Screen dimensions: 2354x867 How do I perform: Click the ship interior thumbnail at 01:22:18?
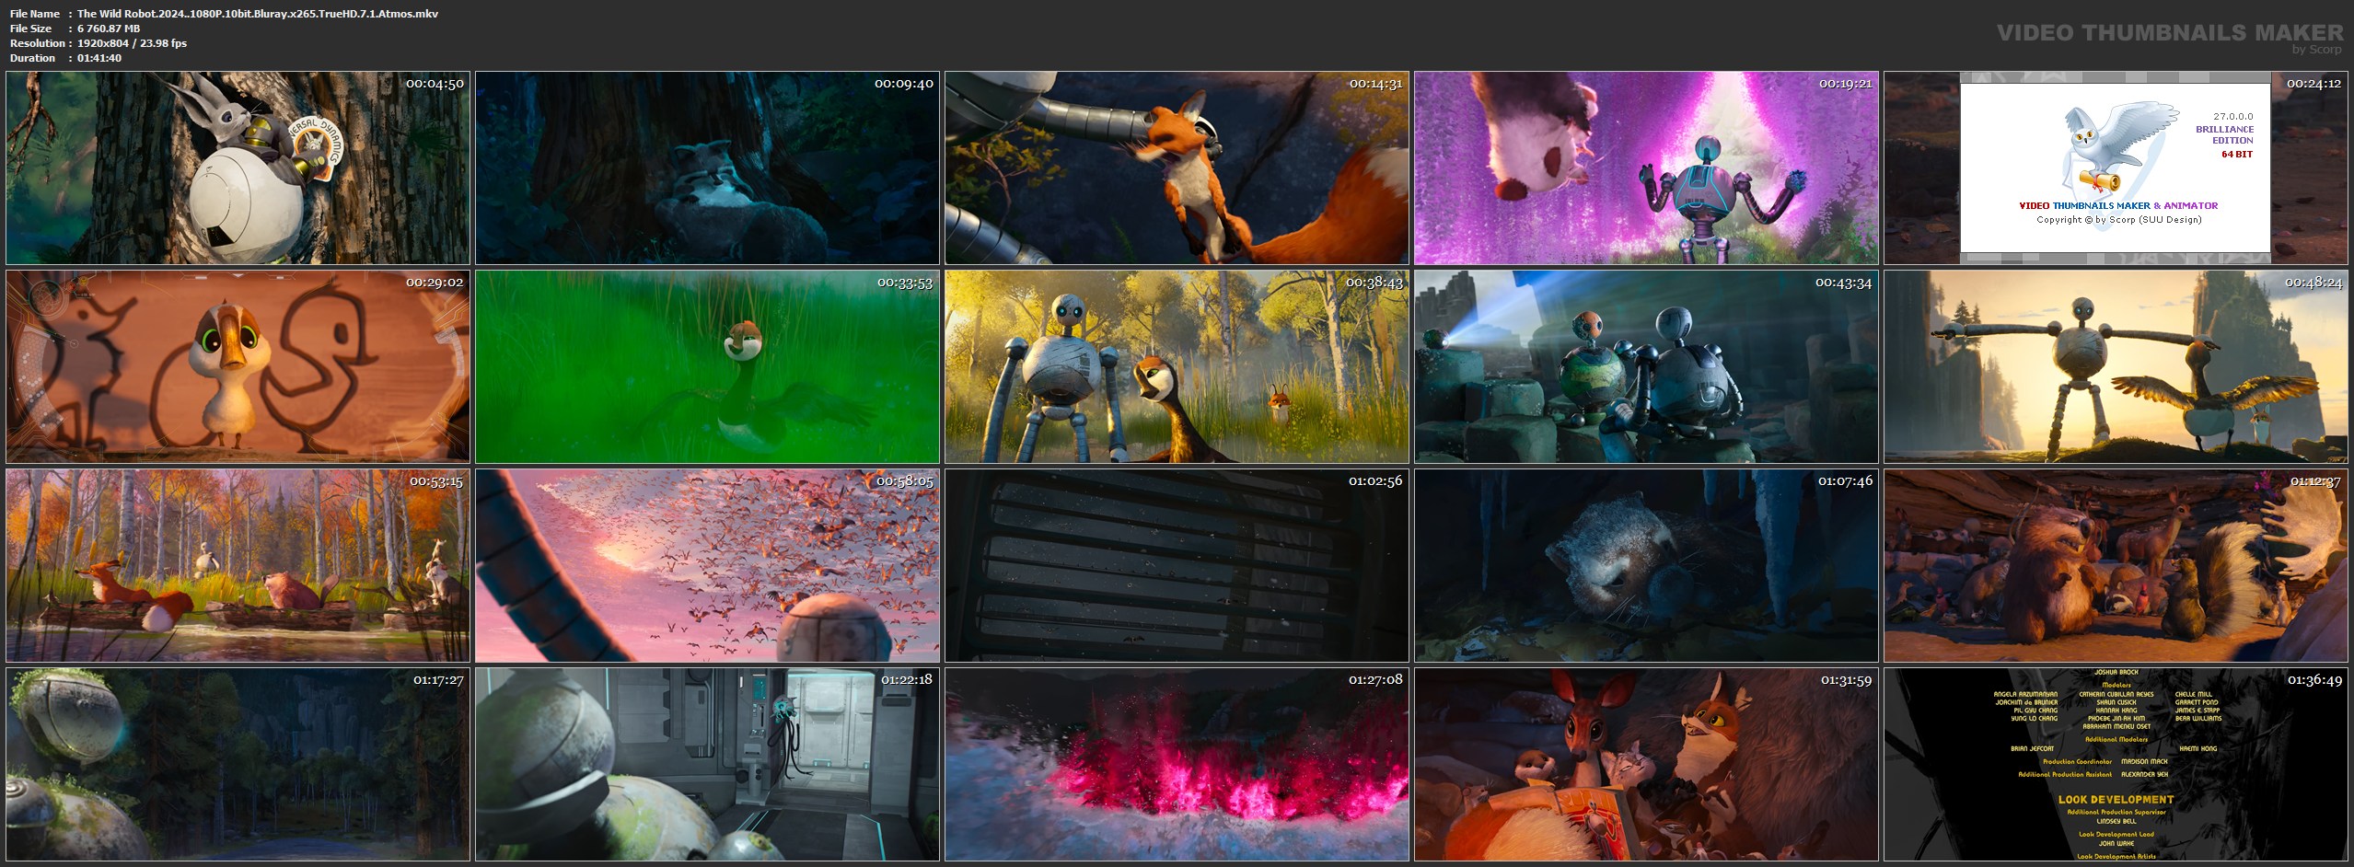coord(707,764)
